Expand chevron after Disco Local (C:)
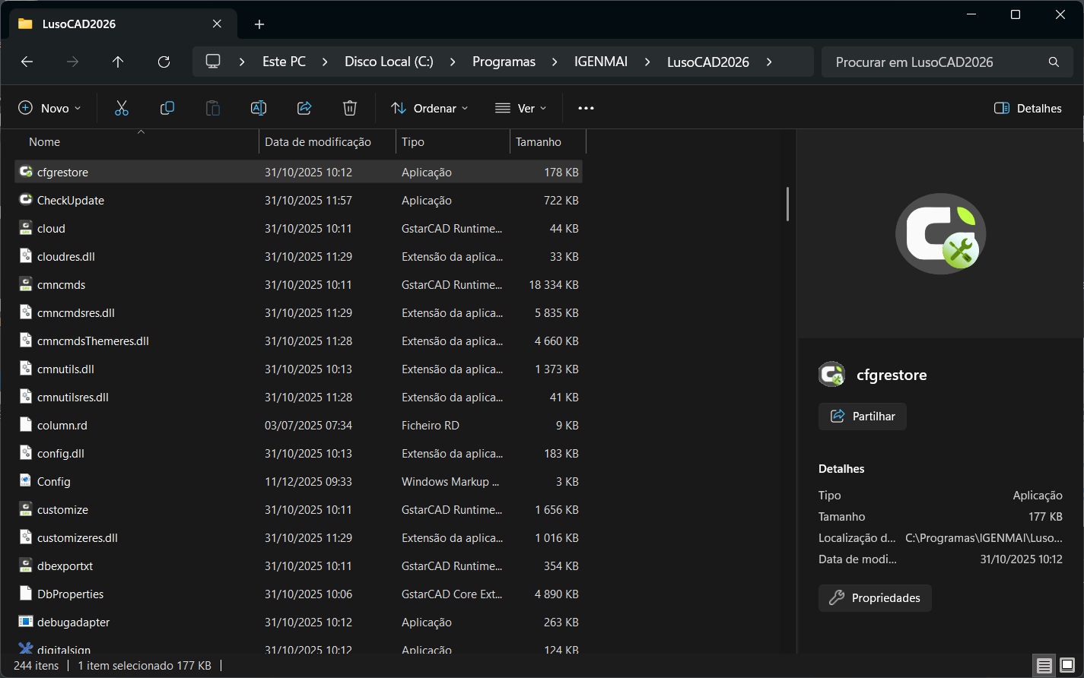 [453, 62]
